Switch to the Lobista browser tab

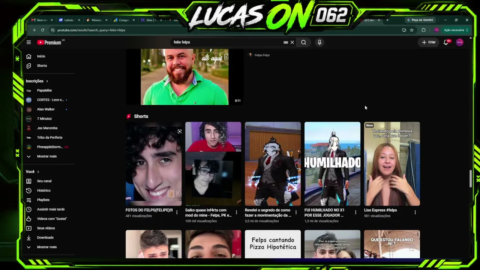70,20
